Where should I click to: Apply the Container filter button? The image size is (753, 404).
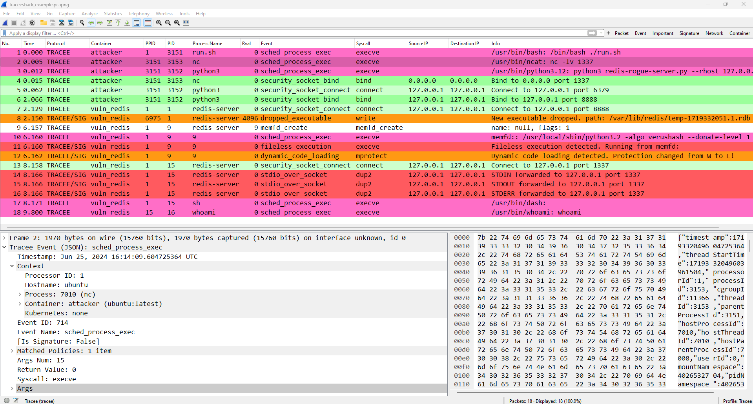739,33
